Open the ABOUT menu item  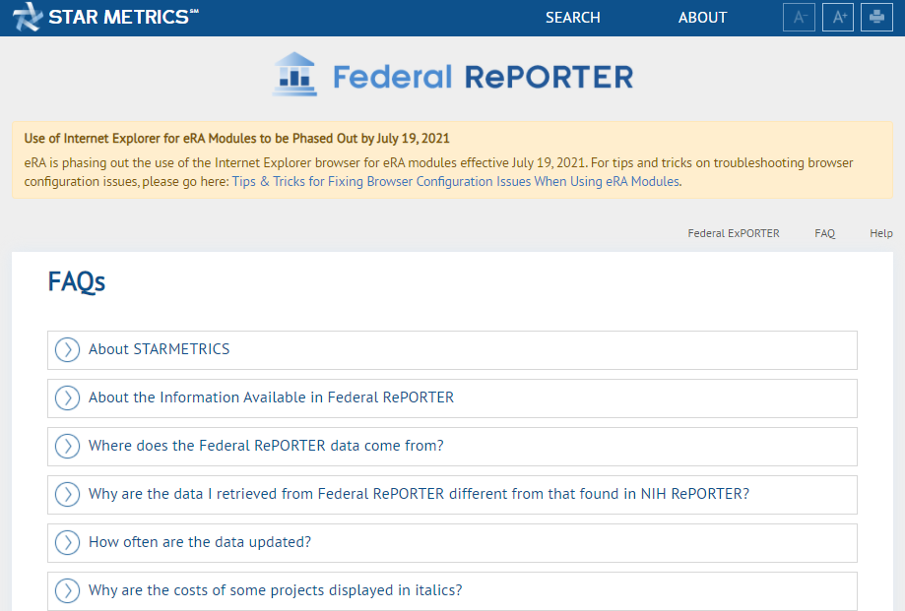[x=702, y=18]
